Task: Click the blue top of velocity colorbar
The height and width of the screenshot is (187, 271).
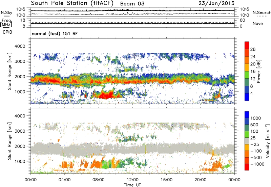Action: point(247,115)
